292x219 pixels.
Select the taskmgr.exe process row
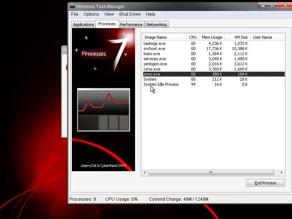(214, 43)
